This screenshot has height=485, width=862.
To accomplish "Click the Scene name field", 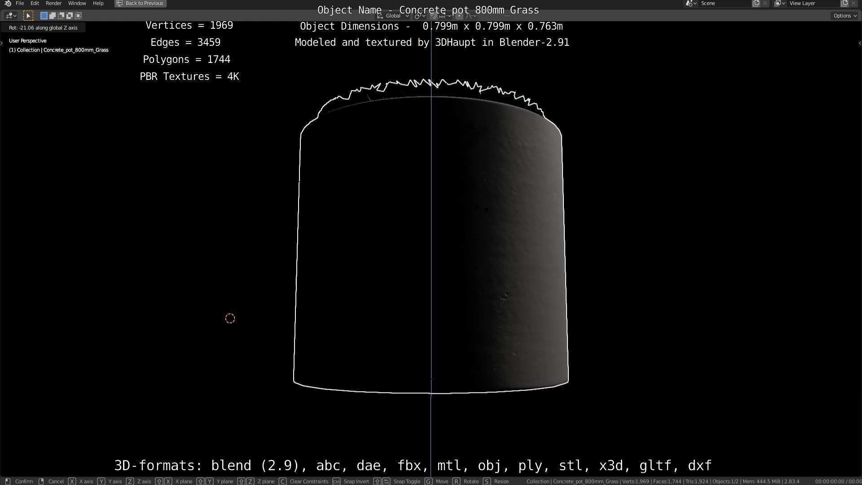I will [x=724, y=3].
